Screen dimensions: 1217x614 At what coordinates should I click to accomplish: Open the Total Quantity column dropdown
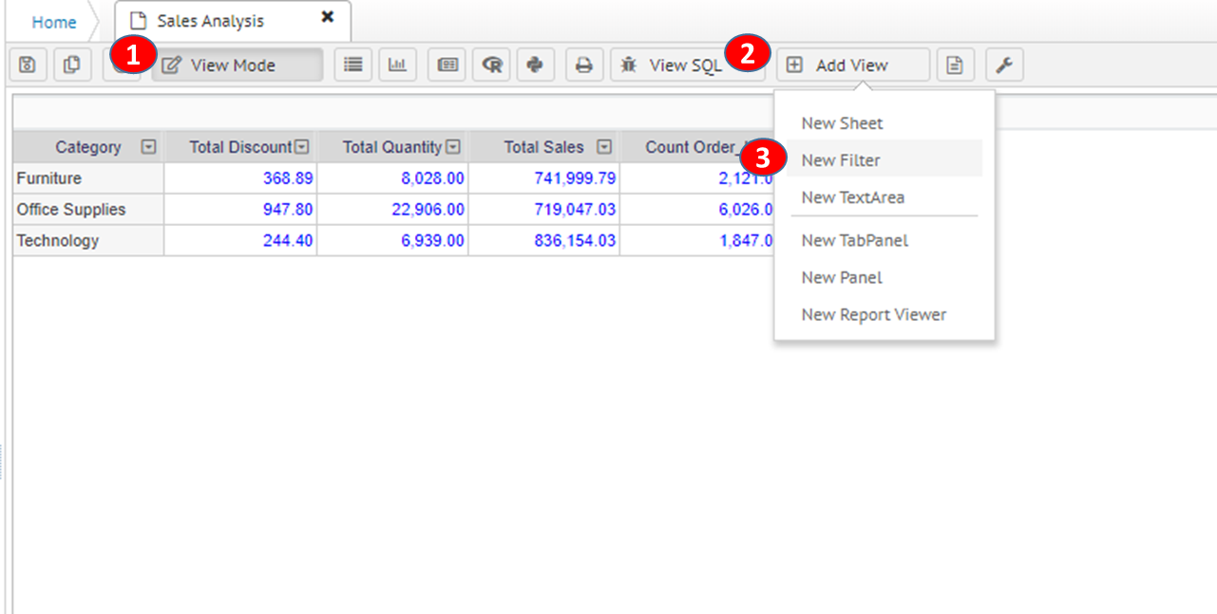pyautogui.click(x=453, y=147)
